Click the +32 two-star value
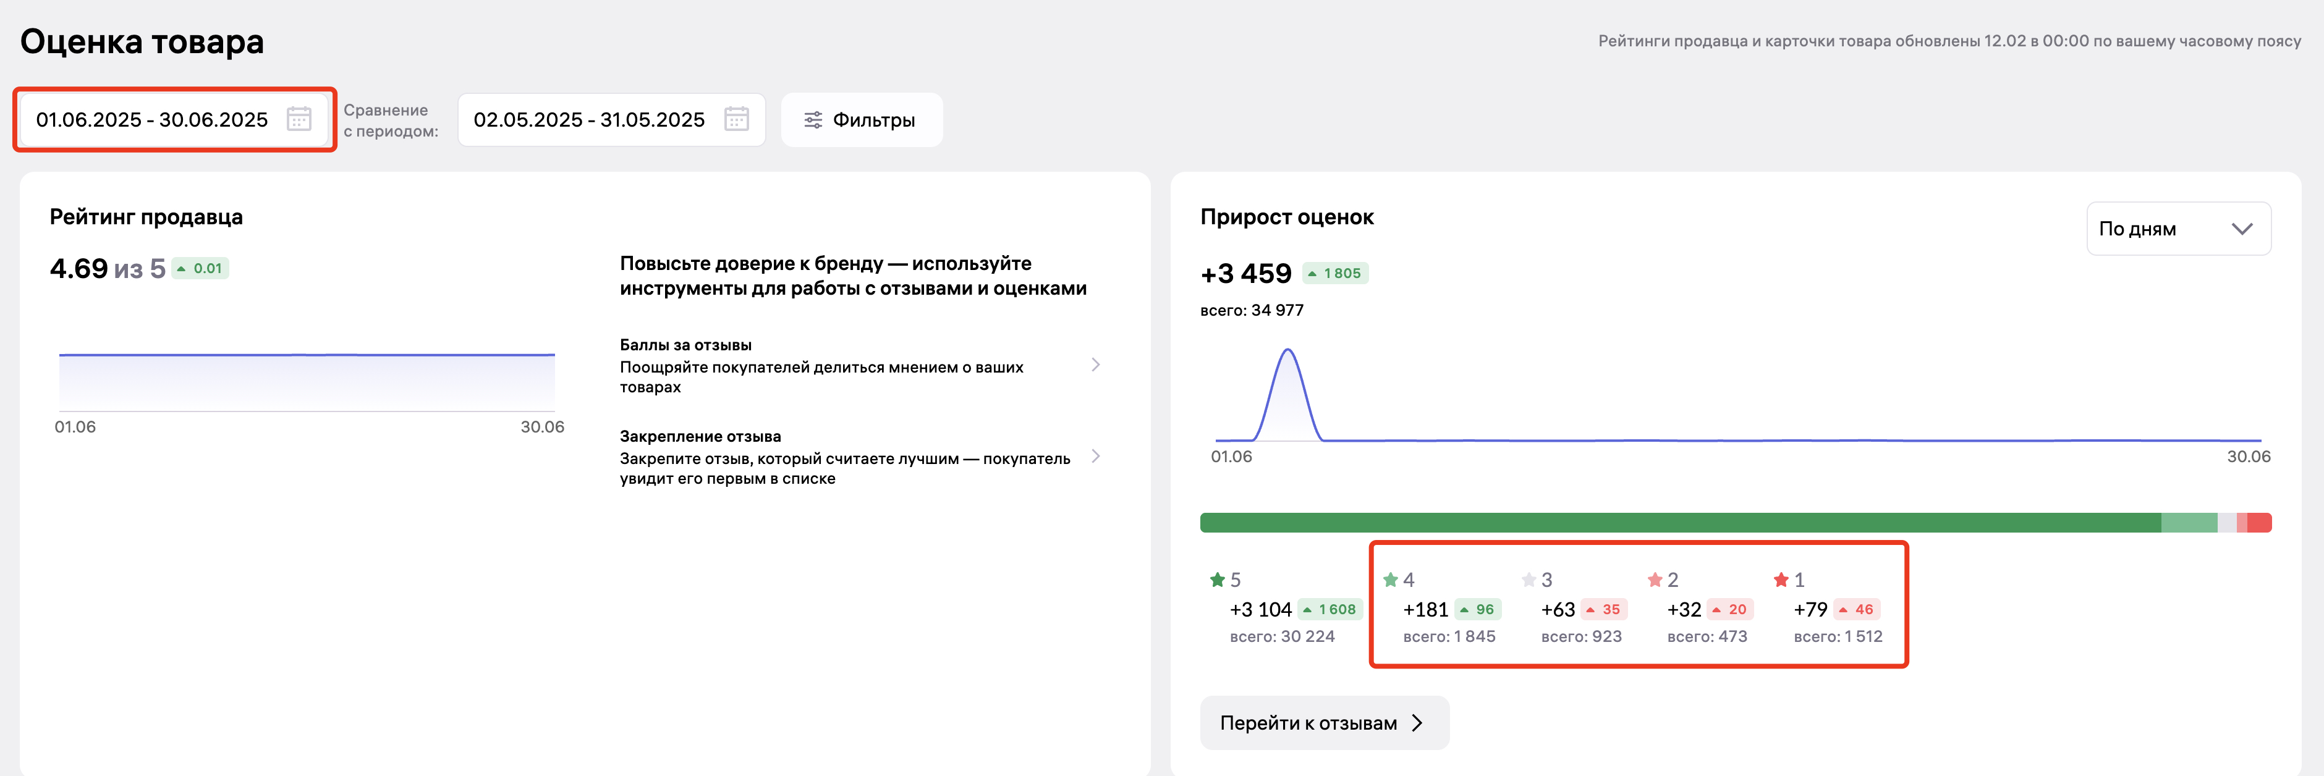Viewport: 2324px width, 776px height. pyautogui.click(x=1684, y=609)
